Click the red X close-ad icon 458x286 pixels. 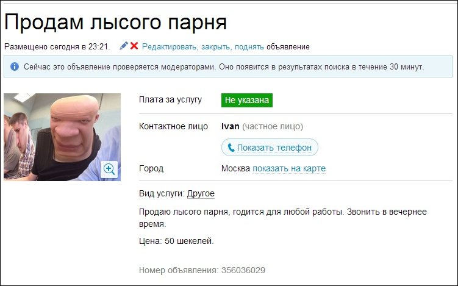click(134, 46)
